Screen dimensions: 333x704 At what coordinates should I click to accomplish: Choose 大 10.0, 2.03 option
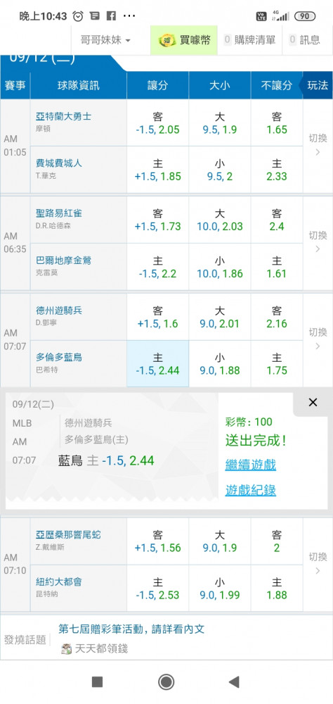point(220,220)
